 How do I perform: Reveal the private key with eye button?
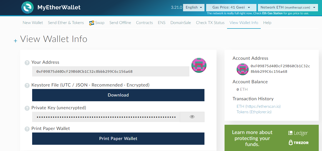192,117
